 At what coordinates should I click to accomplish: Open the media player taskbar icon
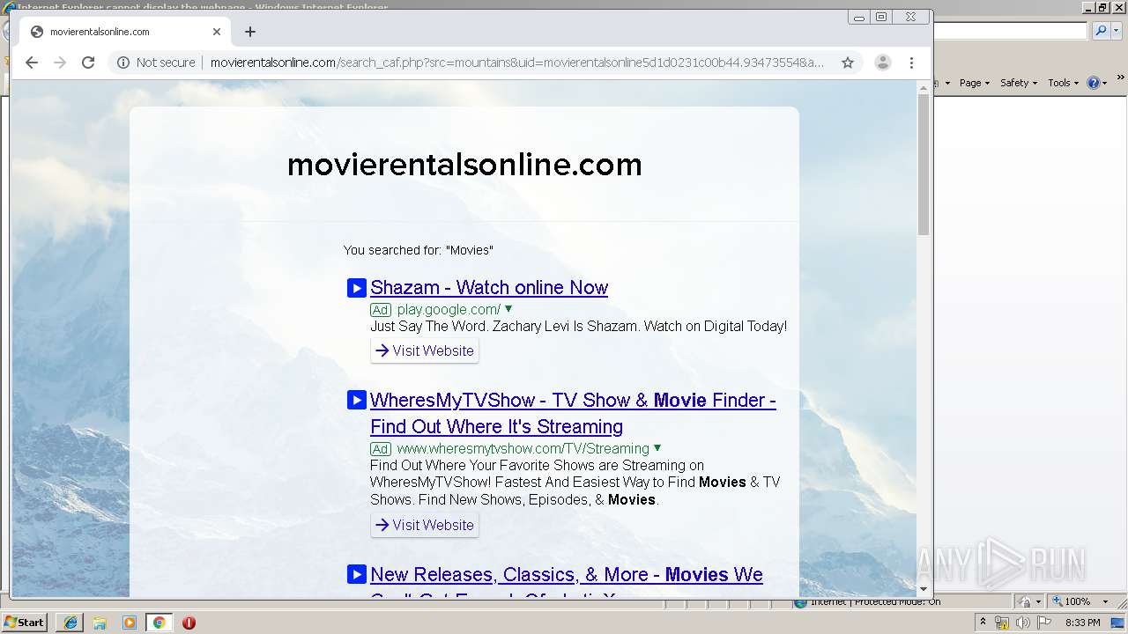(130, 623)
